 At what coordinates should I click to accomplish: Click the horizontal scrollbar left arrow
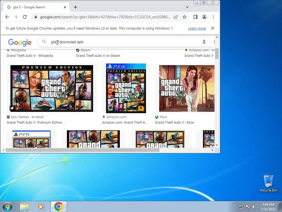click(3, 150)
